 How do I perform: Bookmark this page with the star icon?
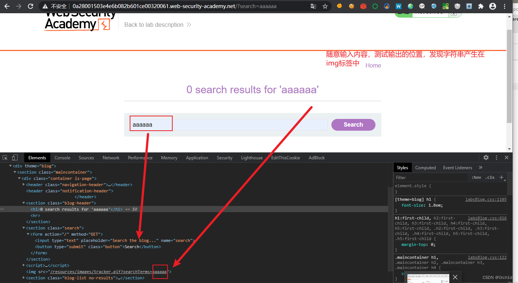coord(325,6)
